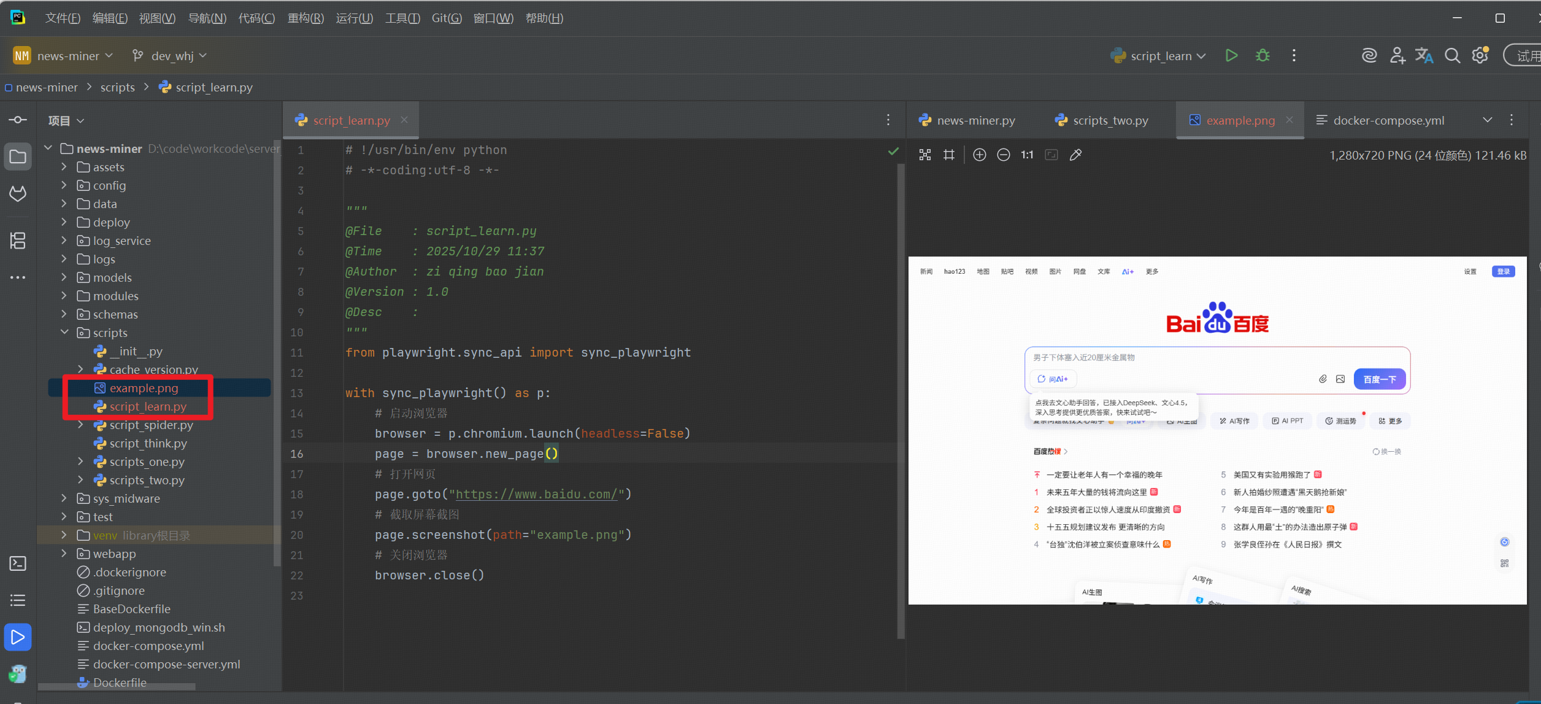The width and height of the screenshot is (1541, 704).
Task: Select script_think.py in the project tree
Action: [x=148, y=443]
